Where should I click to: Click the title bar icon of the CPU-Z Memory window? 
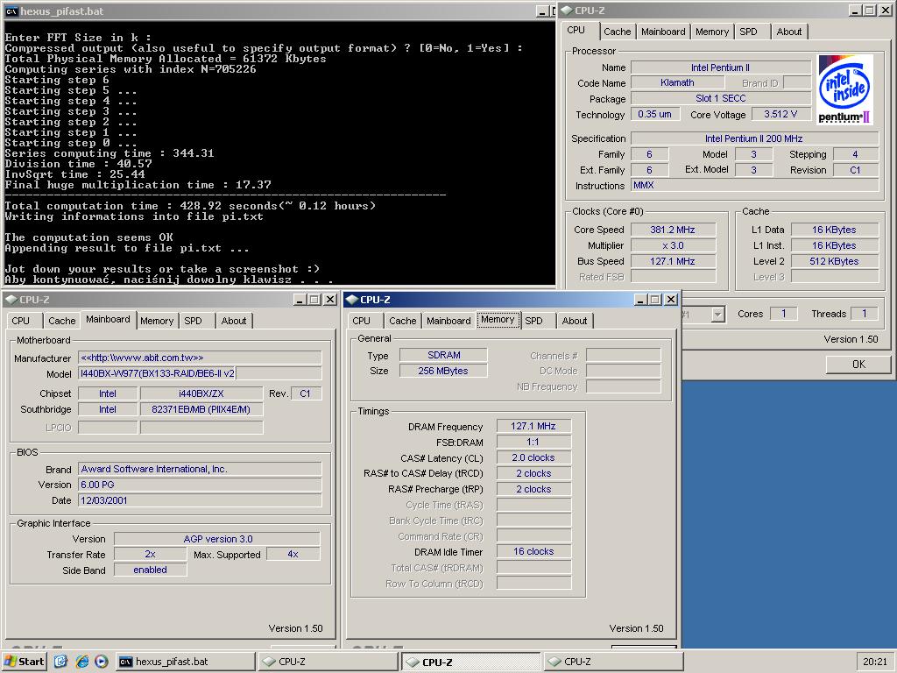tap(352, 300)
